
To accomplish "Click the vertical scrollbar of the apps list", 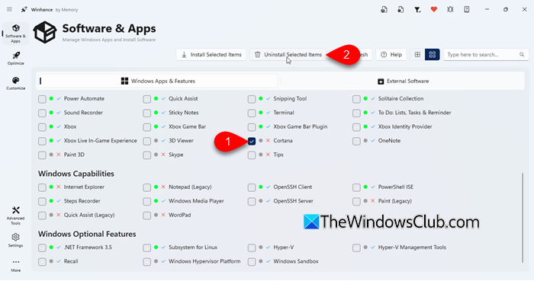I will click(x=523, y=218).
